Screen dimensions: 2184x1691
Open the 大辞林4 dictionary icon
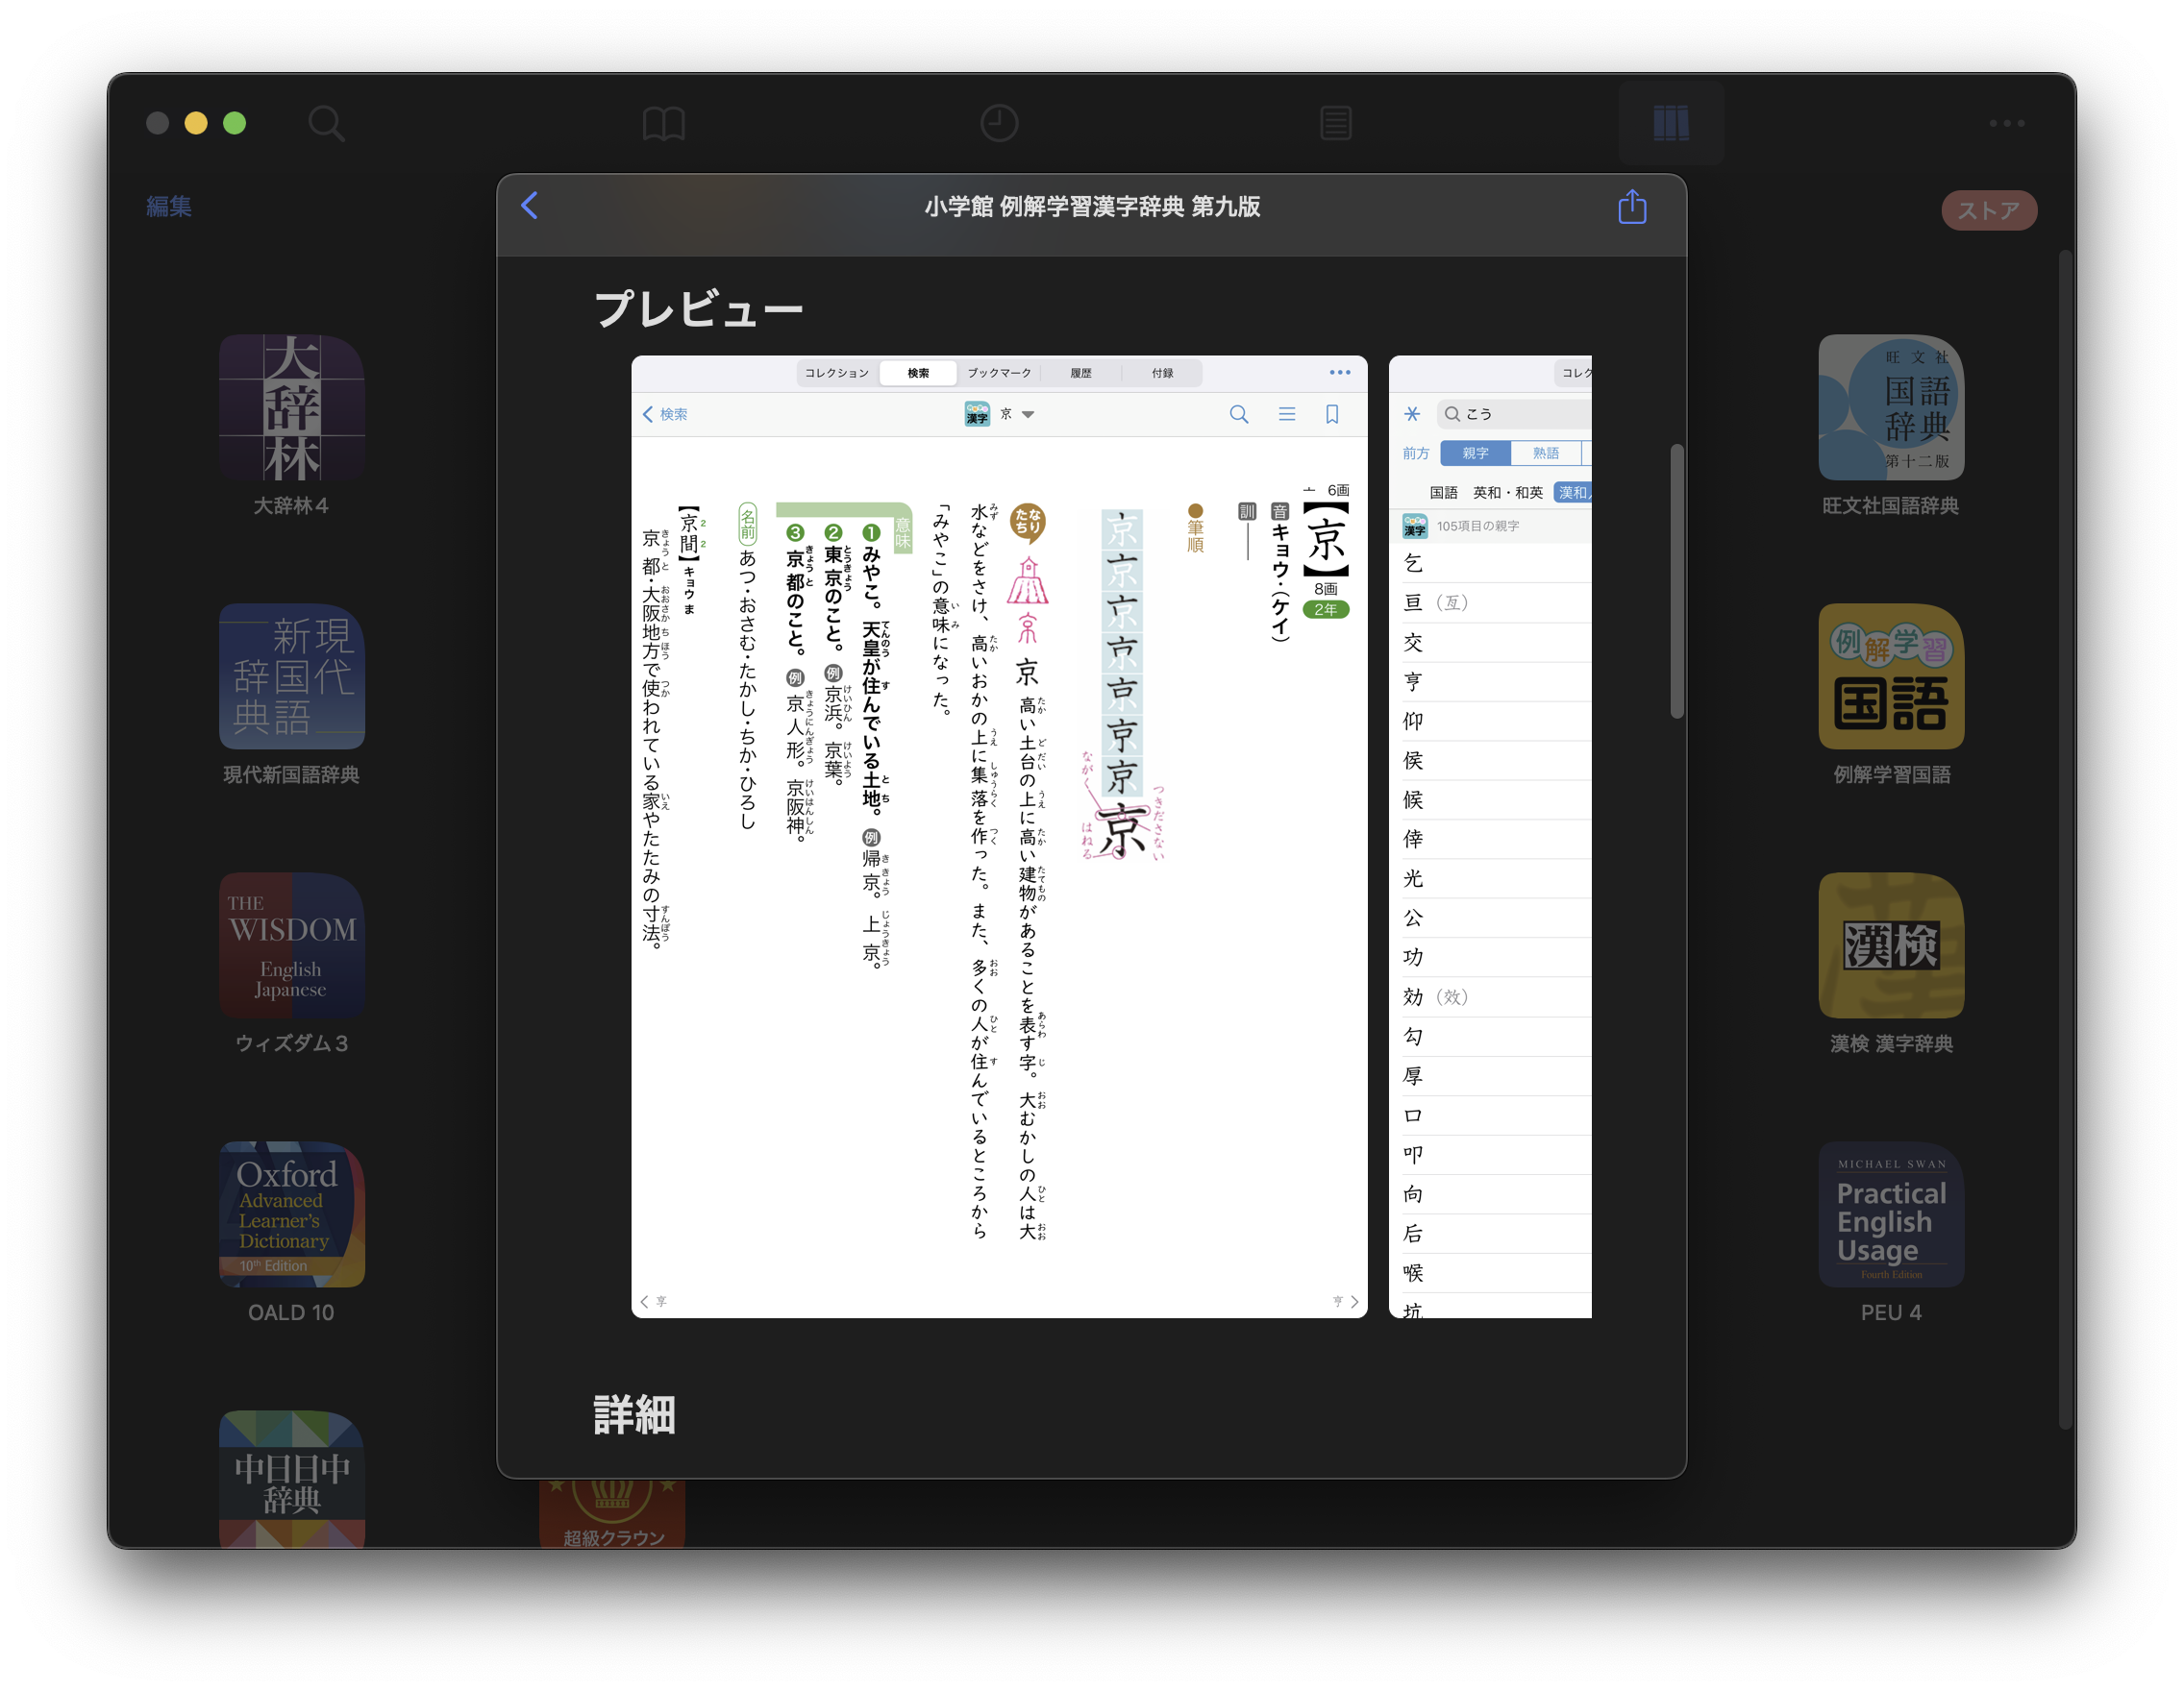(x=291, y=406)
